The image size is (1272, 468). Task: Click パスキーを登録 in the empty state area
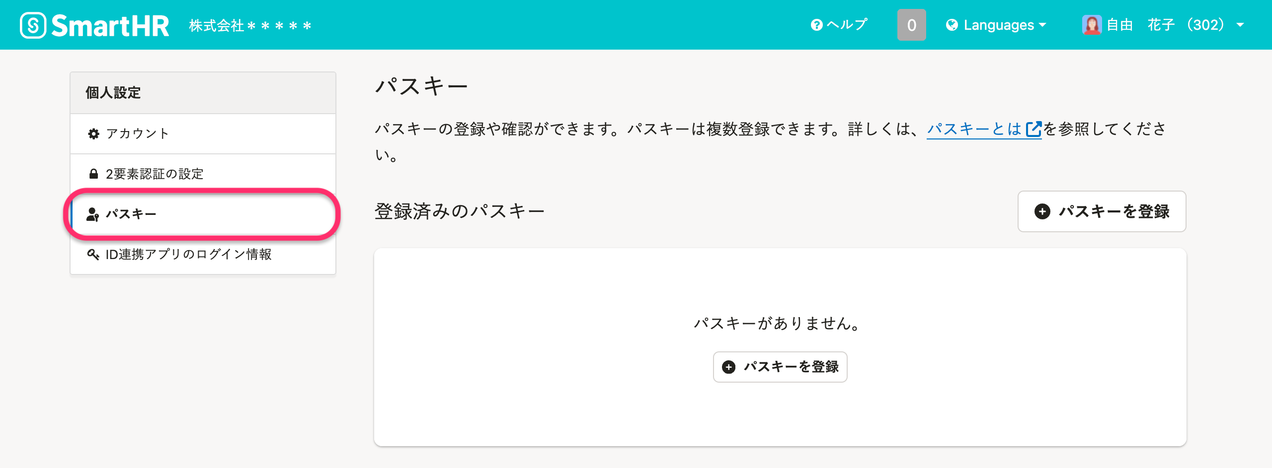tap(780, 366)
